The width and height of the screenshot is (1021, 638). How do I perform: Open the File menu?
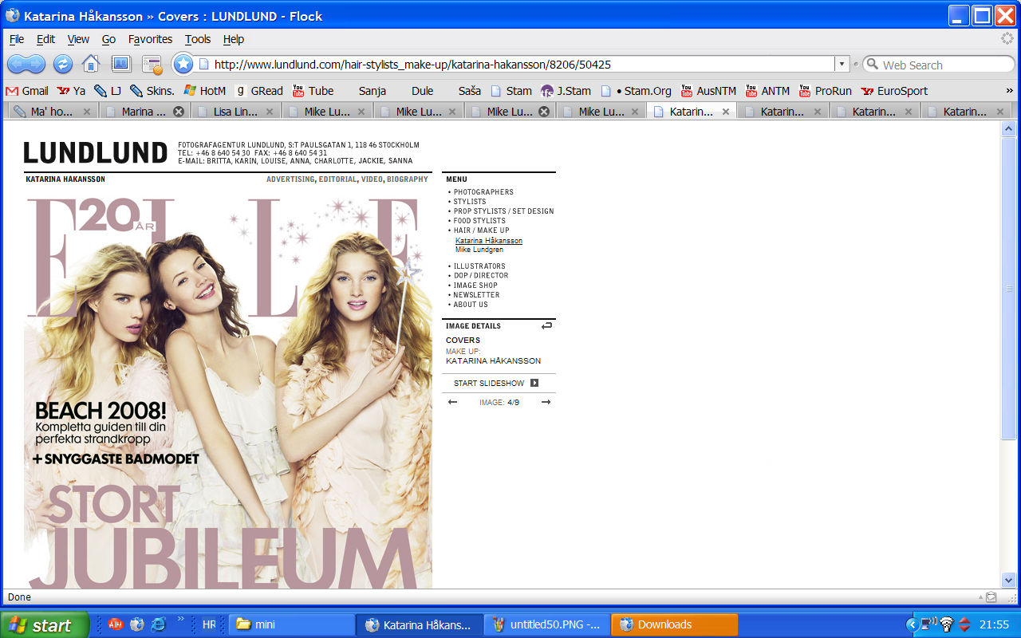[x=17, y=39]
